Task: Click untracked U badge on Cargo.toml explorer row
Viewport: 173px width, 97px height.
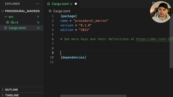Action: [38, 28]
